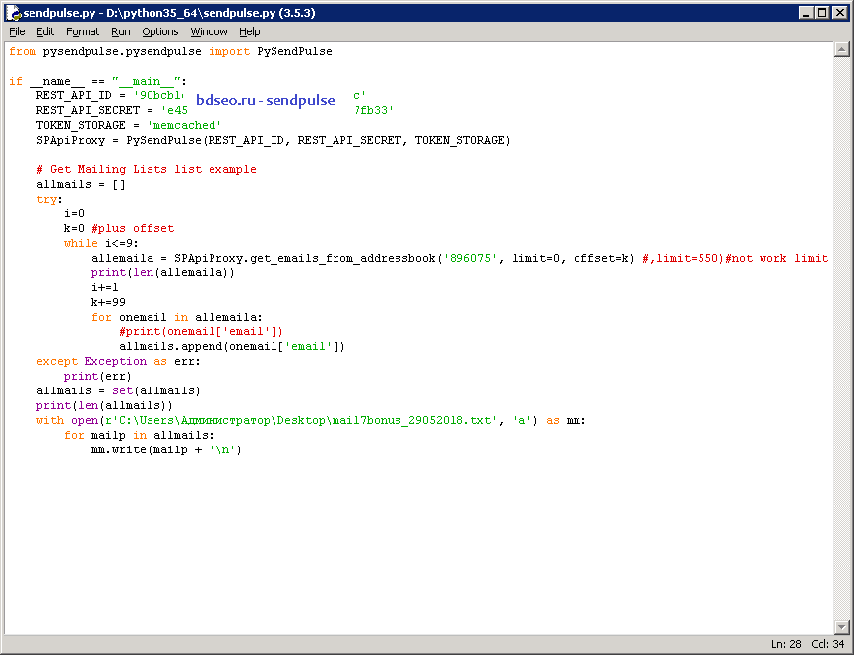Screen dimensions: 854x655
Task: Click the bdseo.ru - sendpulse watermark text
Action: pos(266,100)
